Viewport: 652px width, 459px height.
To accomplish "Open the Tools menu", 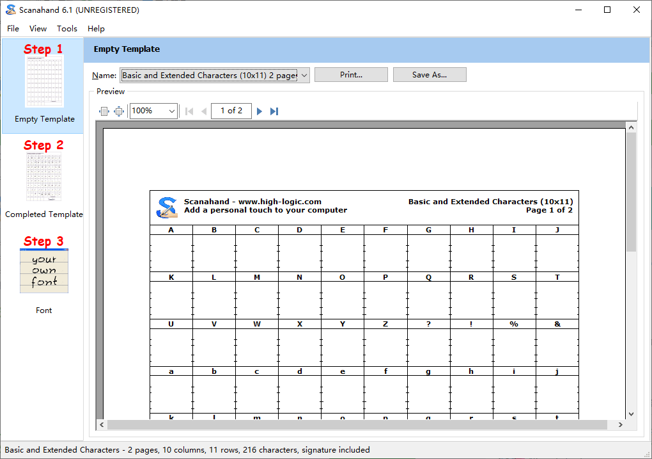I will [67, 28].
